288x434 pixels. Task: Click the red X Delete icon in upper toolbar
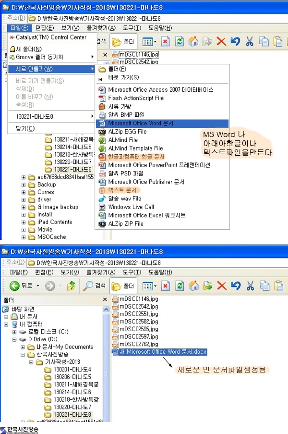point(221,41)
